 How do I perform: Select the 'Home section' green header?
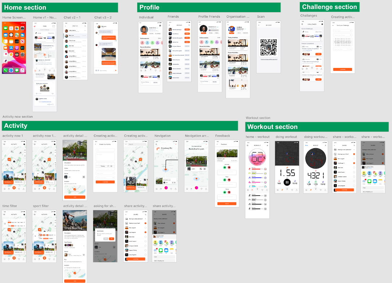tap(60, 8)
